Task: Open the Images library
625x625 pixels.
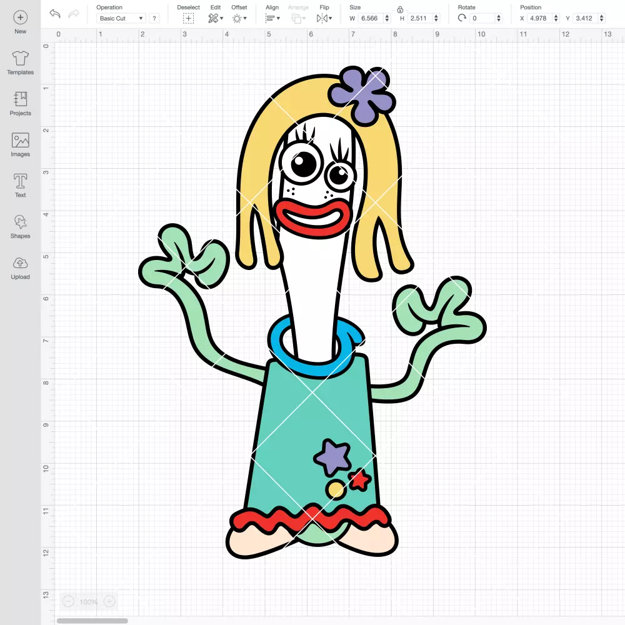Action: point(21,145)
